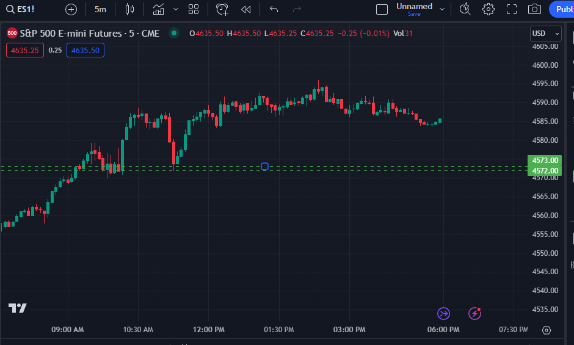Open the USD currency dropdown
Viewport: 574px width, 345px height.
(x=546, y=34)
